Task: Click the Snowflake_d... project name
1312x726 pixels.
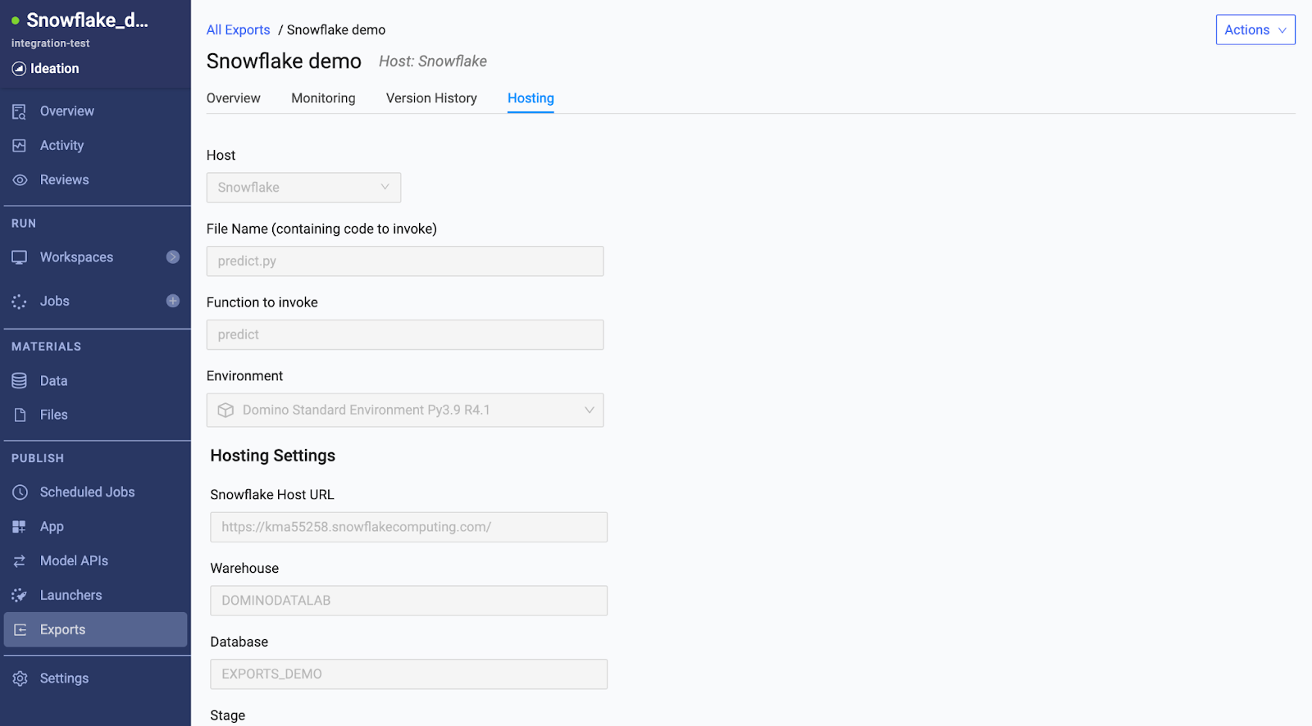Action: pos(87,20)
